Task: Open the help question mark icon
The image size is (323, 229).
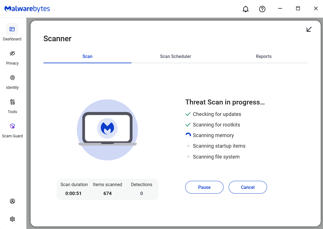Action: click(262, 9)
